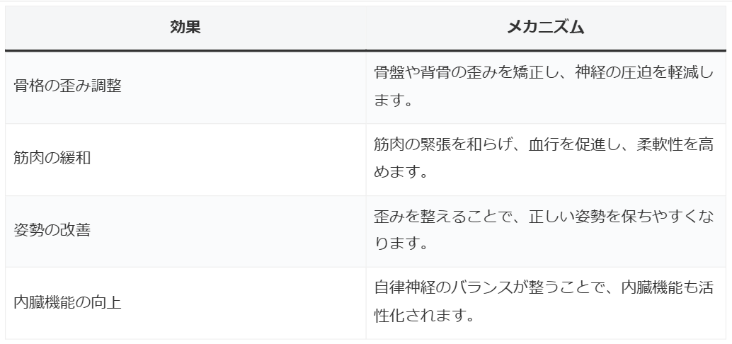732x344 pixels.
Task: Click the text 血行を促進し in second row
Action: click(x=574, y=144)
